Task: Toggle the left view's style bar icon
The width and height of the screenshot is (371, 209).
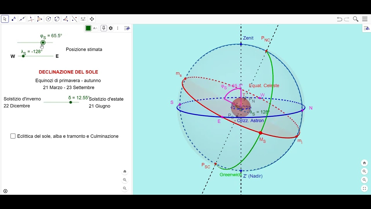Action: coord(127,28)
